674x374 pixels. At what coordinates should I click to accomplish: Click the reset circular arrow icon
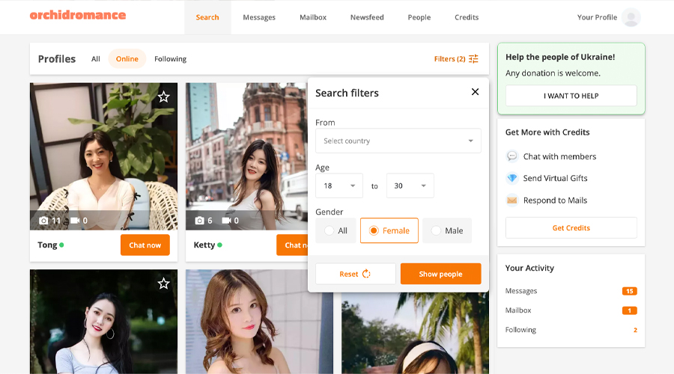pos(366,274)
